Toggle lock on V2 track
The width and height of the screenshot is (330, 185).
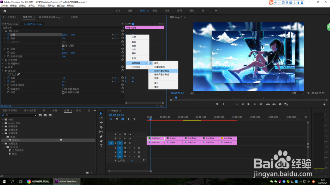115,138
